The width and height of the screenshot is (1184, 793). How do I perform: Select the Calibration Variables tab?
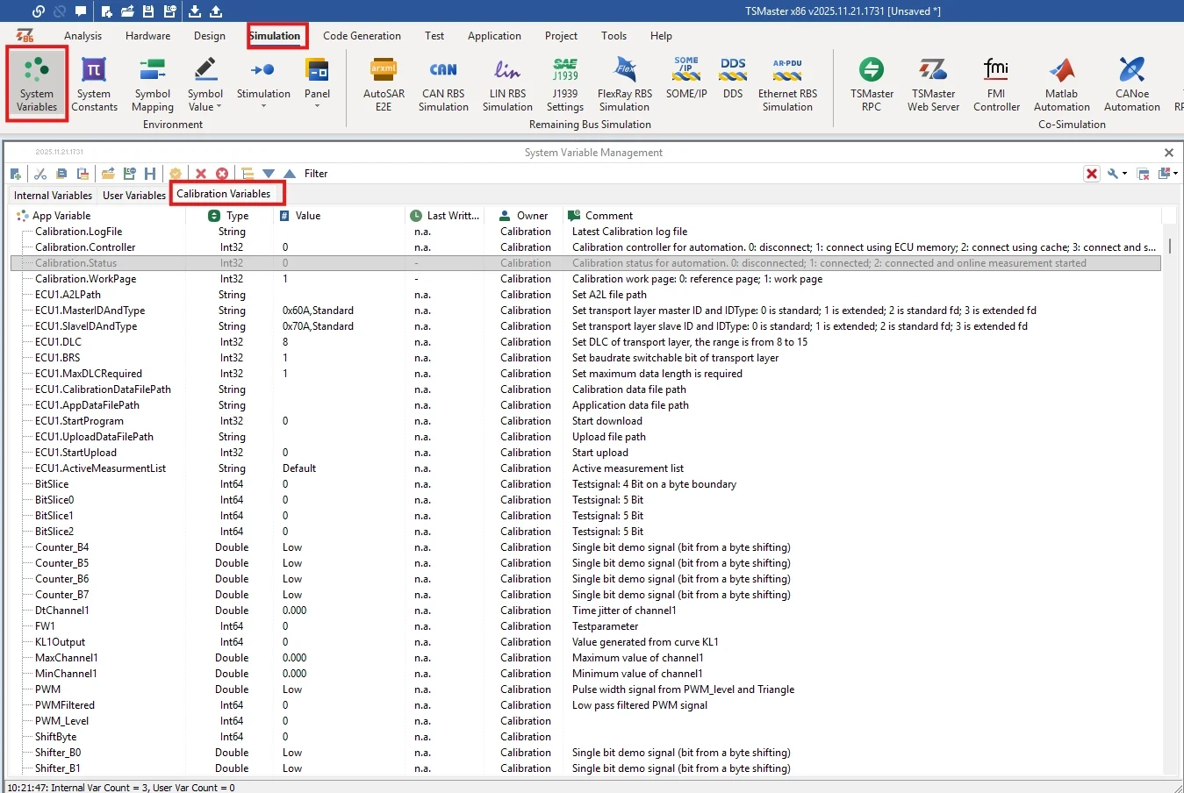click(224, 194)
